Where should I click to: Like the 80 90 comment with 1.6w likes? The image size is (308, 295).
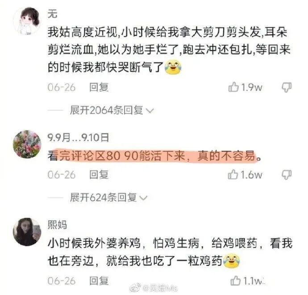(x=233, y=174)
